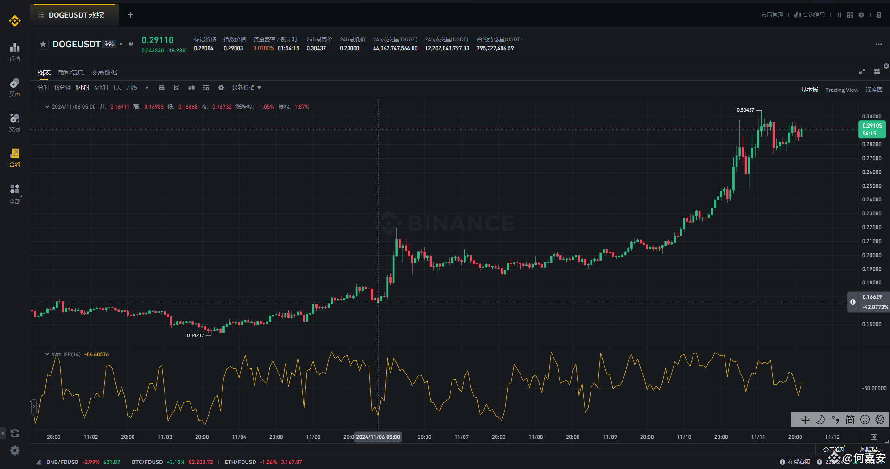Open the 合约 futures sidebar icon
The height and width of the screenshot is (469, 890).
(15, 158)
